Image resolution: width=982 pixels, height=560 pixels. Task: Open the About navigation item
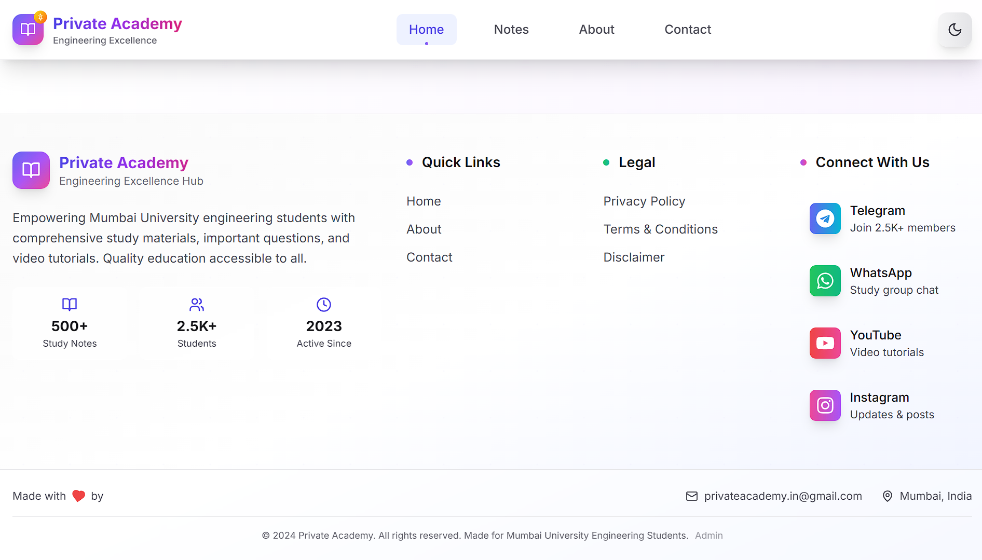596,30
